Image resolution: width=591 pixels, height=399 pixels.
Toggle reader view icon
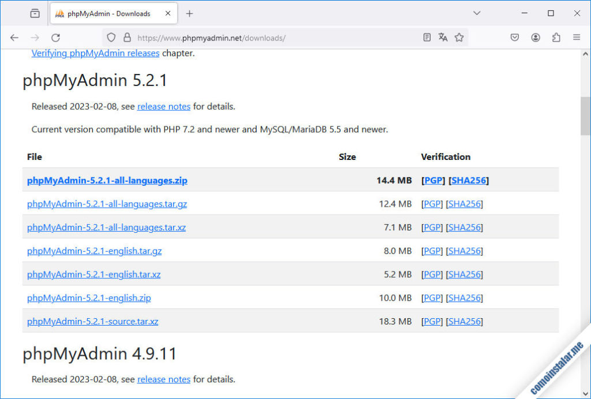(x=427, y=38)
